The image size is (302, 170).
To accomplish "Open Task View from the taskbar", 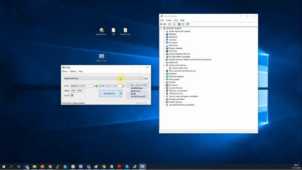I will pyautogui.click(x=19, y=167).
